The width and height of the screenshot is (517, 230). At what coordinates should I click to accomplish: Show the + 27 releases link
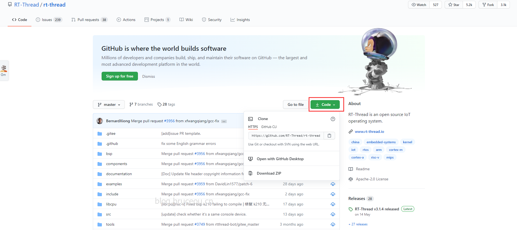[358, 224]
